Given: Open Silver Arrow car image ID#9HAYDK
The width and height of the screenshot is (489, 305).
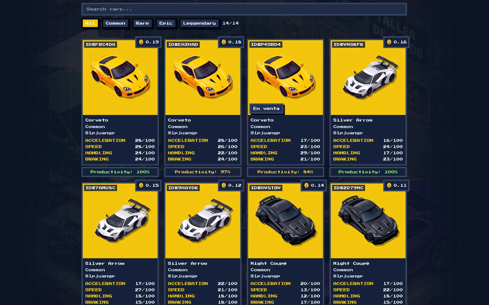Looking at the screenshot, I should tap(203, 221).
